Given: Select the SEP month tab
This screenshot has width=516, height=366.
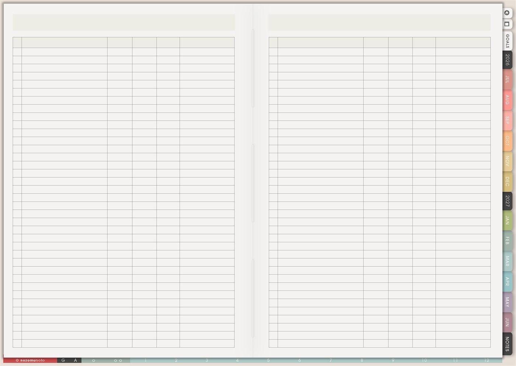Looking at the screenshot, I should pos(507,120).
